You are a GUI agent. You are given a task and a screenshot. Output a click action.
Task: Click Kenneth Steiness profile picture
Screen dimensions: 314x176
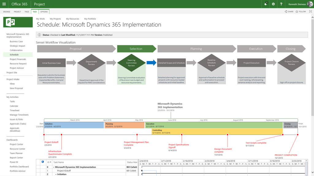pos(310,4)
